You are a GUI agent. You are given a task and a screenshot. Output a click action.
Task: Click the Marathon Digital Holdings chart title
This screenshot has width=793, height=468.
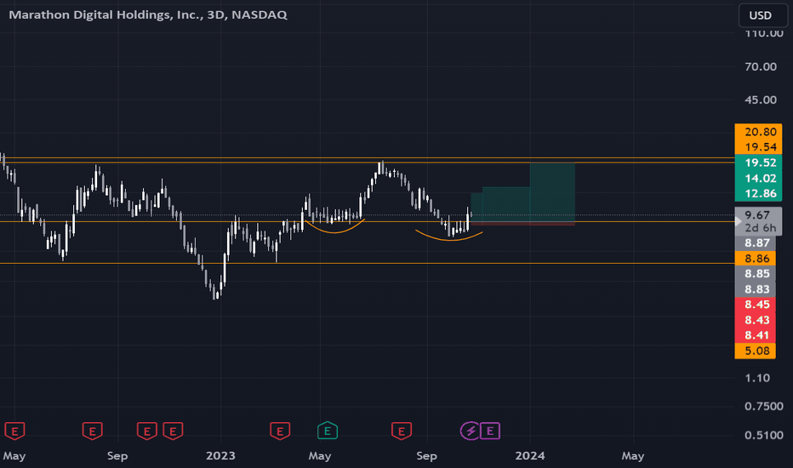[x=148, y=14]
